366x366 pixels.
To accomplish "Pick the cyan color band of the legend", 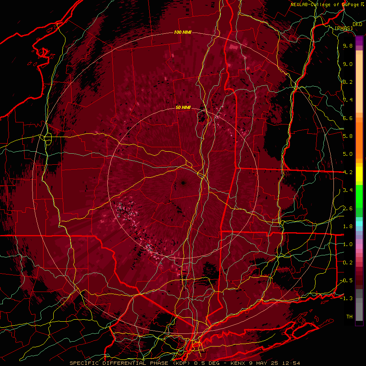I will pyautogui.click(x=359, y=223).
